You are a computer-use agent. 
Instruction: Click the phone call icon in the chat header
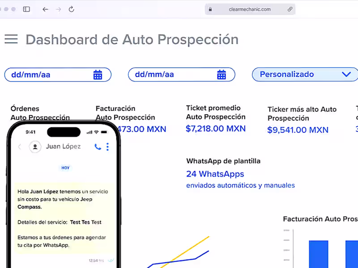(98, 147)
